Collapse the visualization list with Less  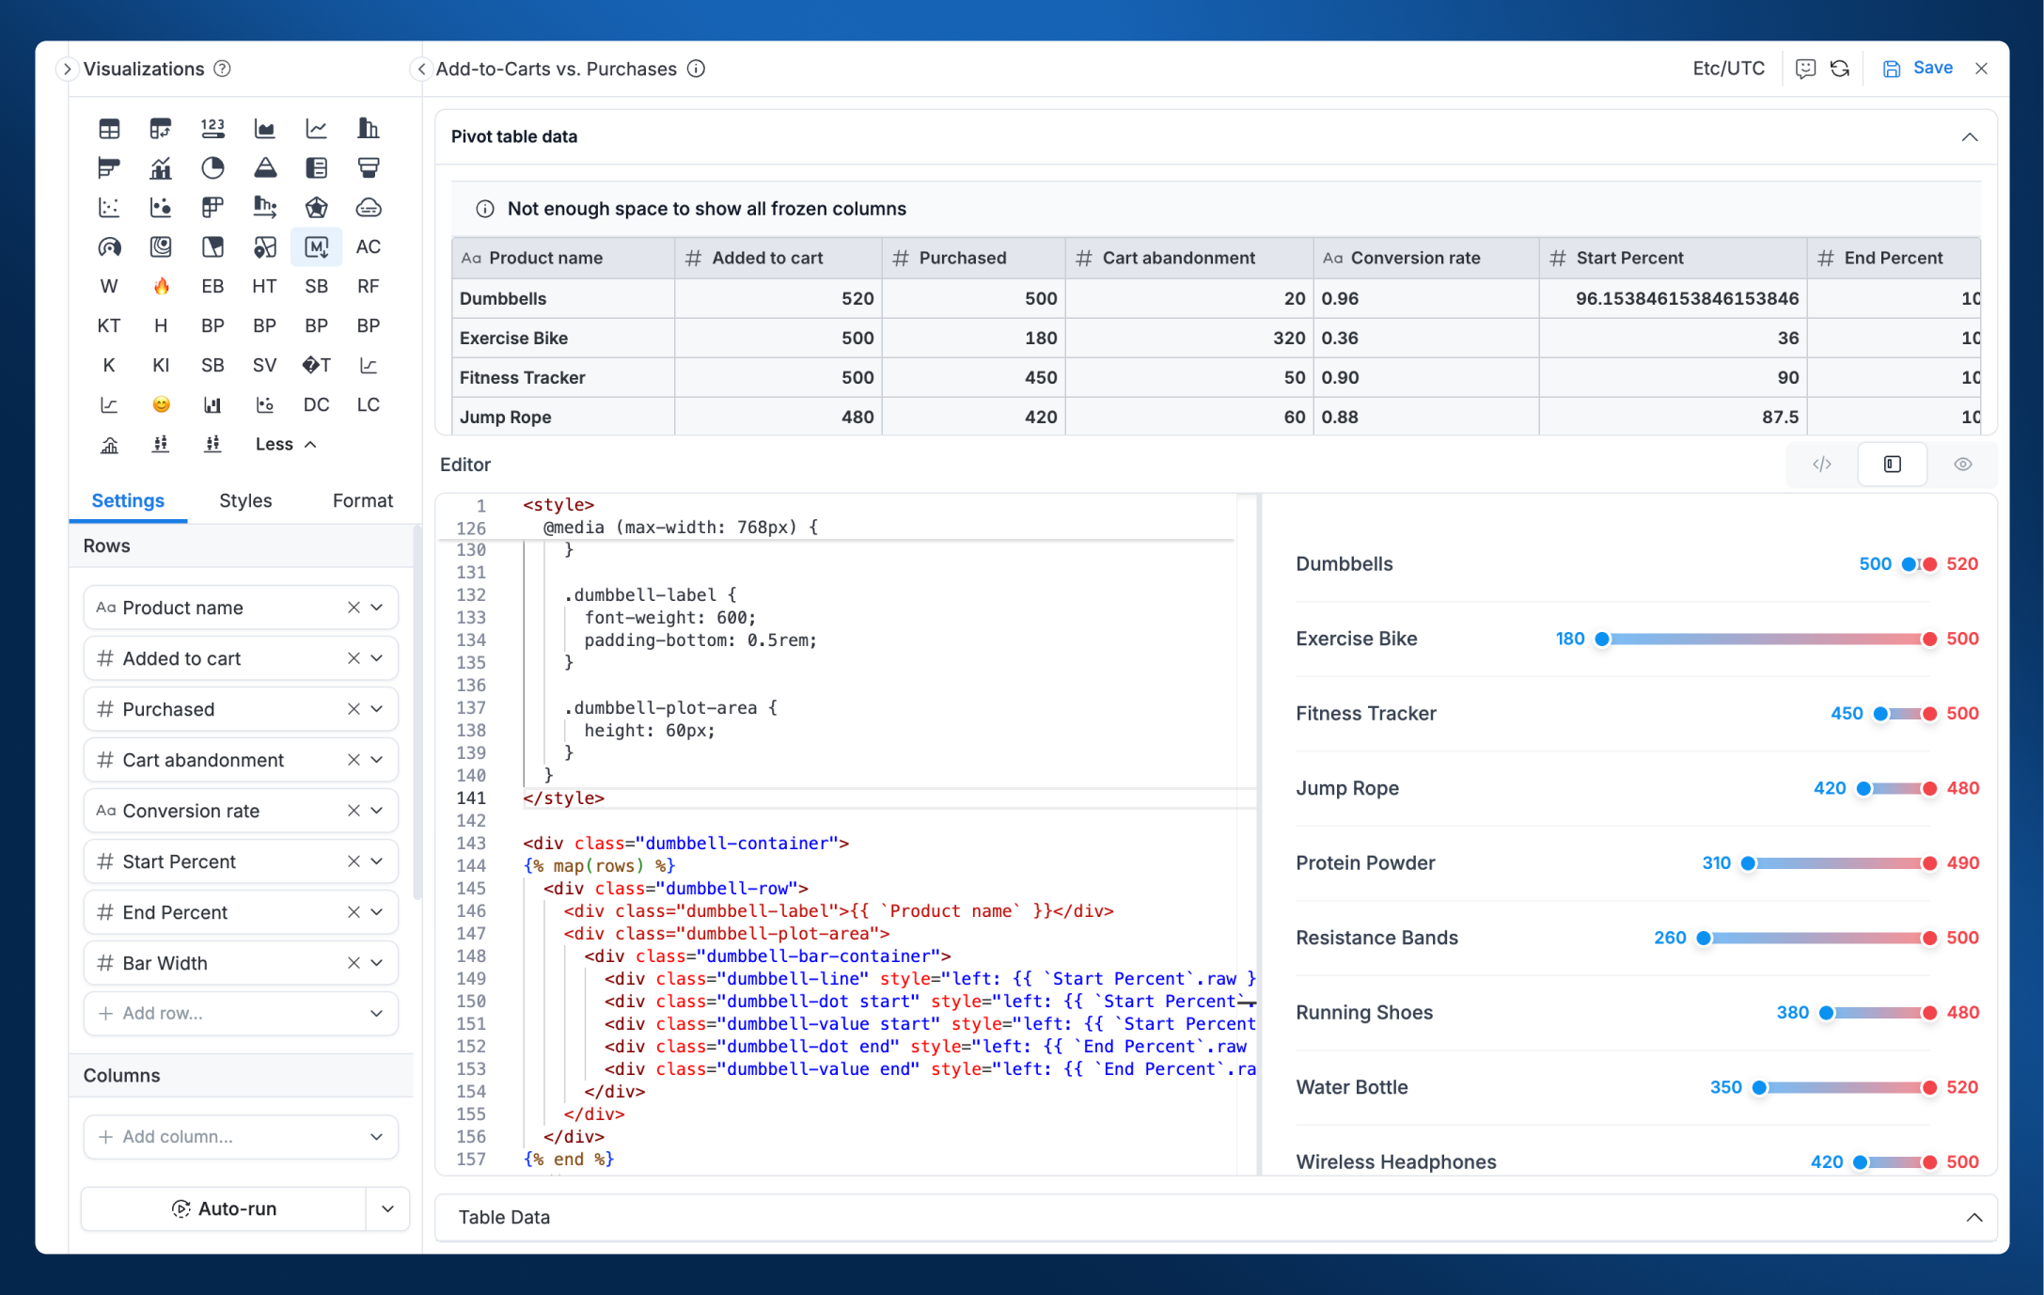[x=274, y=444]
